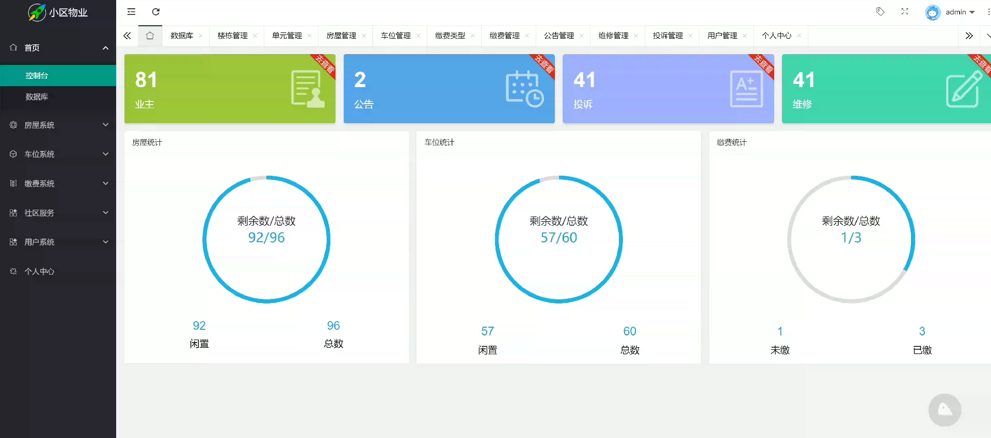Click the home tab icon
This screenshot has height=438, width=991.
coord(150,36)
